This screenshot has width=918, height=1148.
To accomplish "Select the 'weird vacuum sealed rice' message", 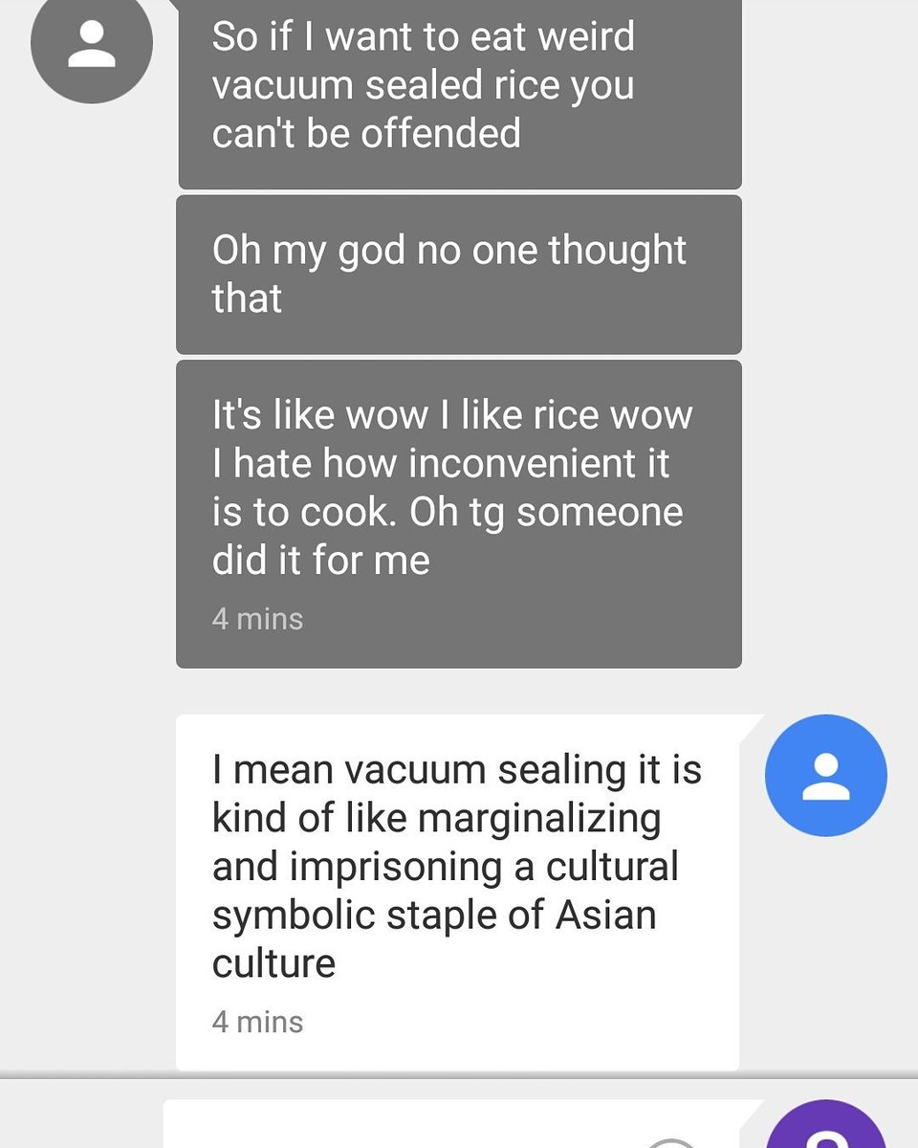I will (x=459, y=94).
